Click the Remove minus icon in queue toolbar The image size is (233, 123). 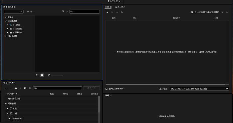pyautogui.click(x=117, y=13)
